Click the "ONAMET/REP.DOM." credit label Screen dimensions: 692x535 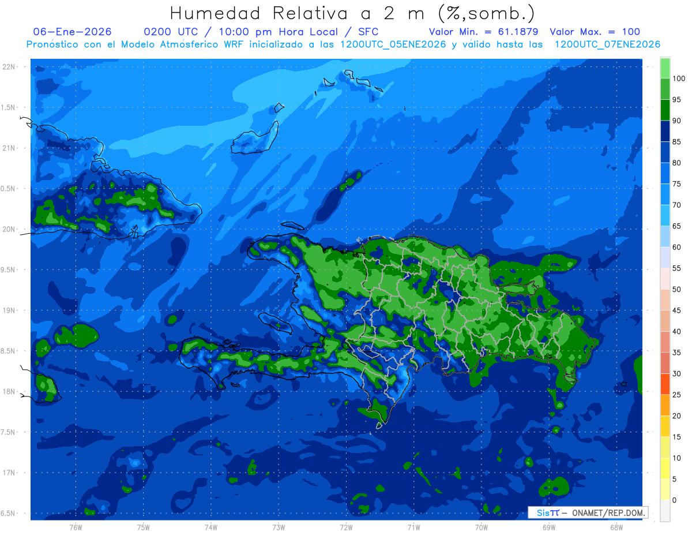(608, 512)
